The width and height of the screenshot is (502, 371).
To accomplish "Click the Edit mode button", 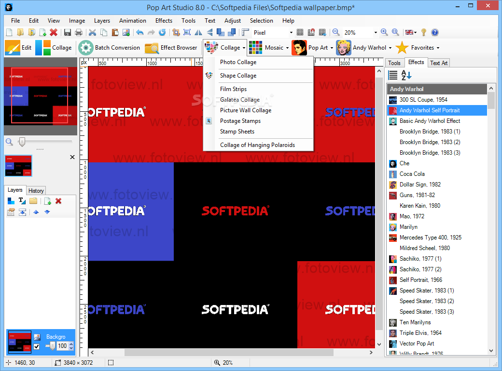I will (18, 48).
